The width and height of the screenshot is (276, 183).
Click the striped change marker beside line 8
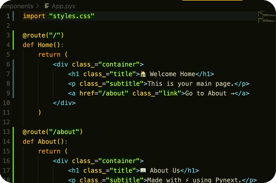coord(13,83)
